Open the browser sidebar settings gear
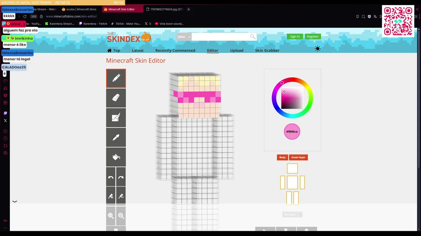Screen dimensions: 421x236 click(x=5, y=153)
